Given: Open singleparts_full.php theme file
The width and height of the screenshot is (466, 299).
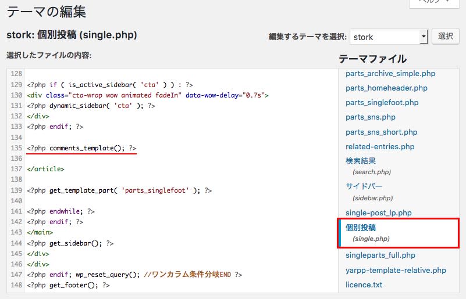Looking at the screenshot, I should click(x=380, y=255).
